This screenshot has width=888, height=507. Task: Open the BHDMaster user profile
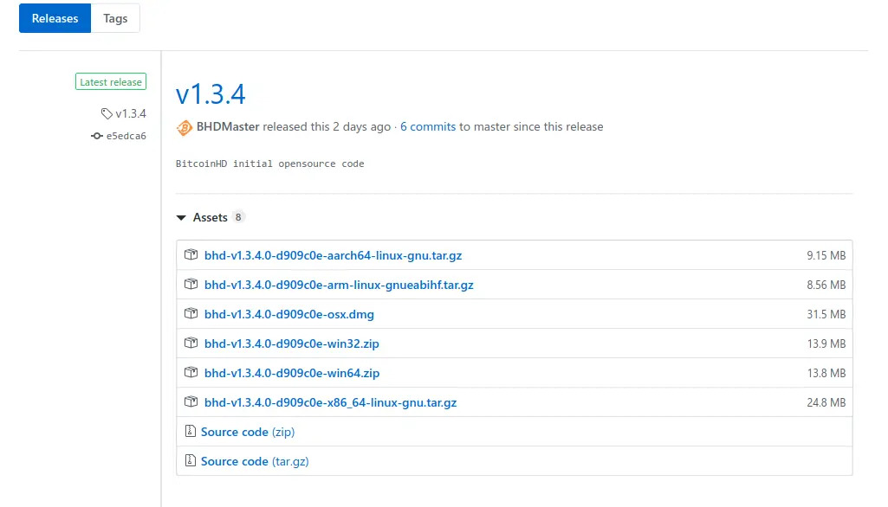point(228,126)
